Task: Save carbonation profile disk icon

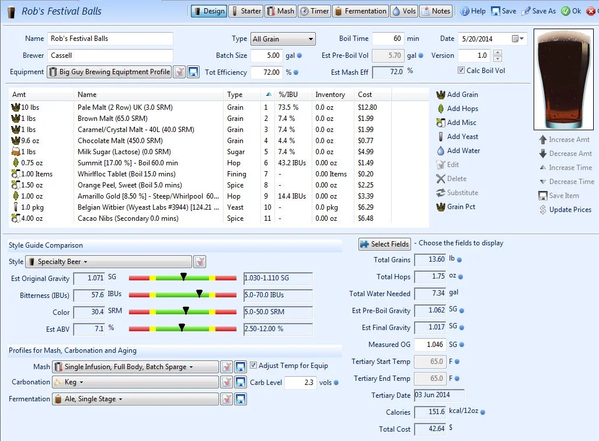Action: pyautogui.click(x=241, y=382)
